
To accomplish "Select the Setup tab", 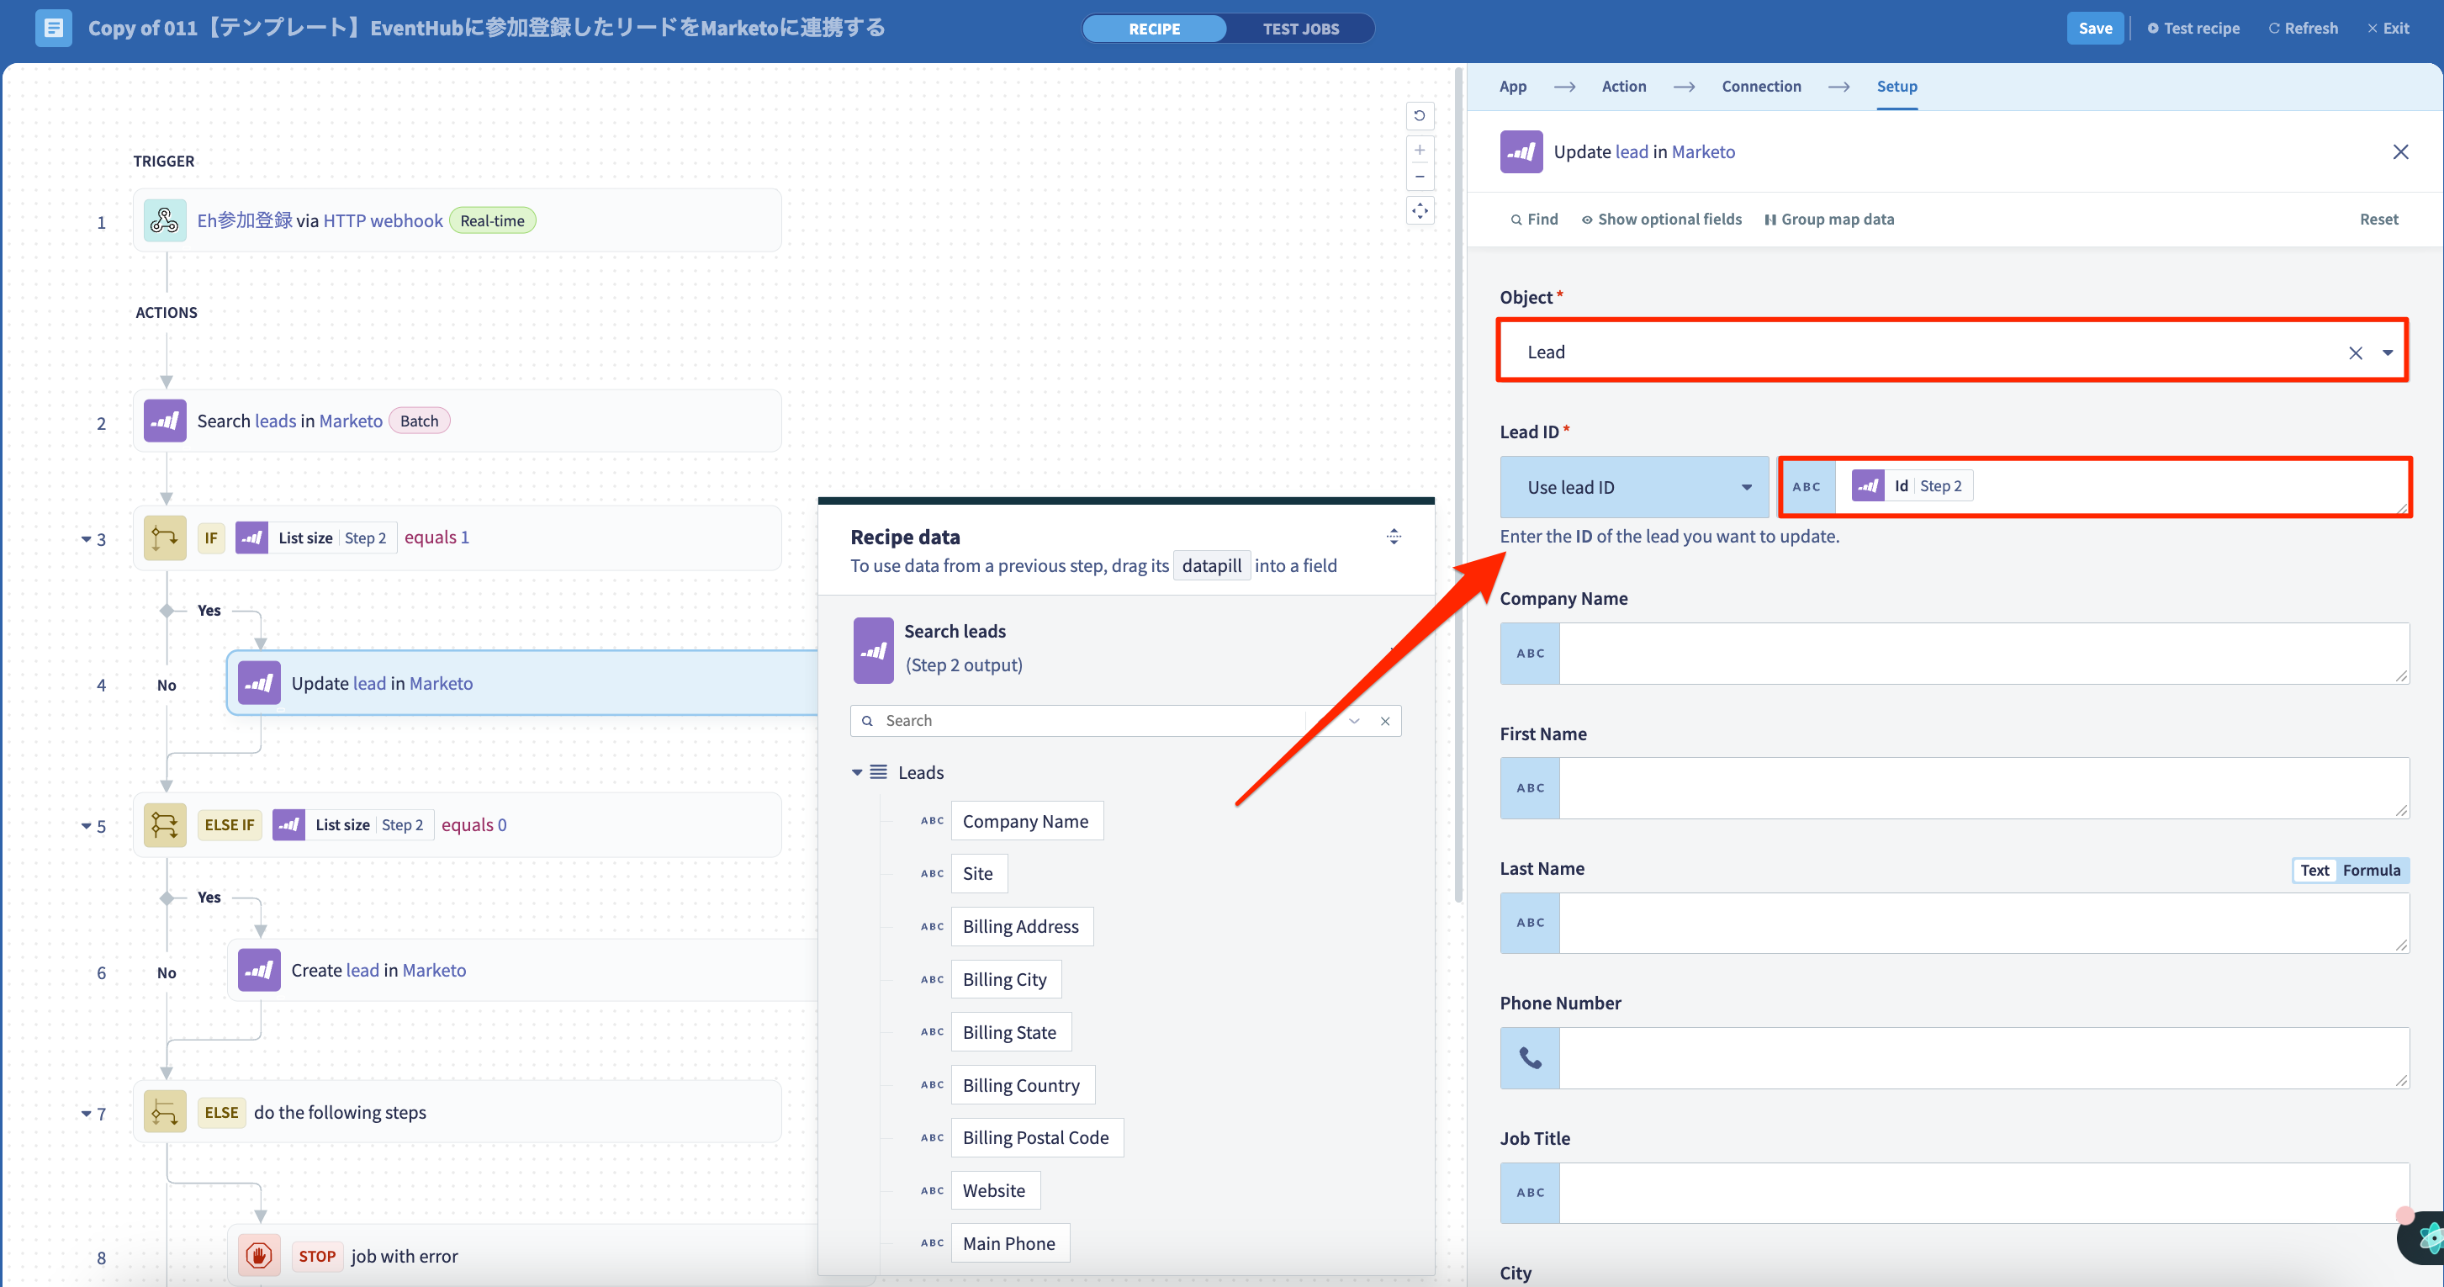I will click(1896, 87).
